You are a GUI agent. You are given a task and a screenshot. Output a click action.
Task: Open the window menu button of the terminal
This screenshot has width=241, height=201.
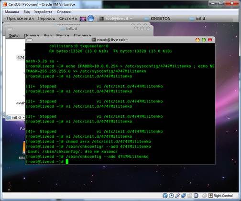[x=30, y=40]
